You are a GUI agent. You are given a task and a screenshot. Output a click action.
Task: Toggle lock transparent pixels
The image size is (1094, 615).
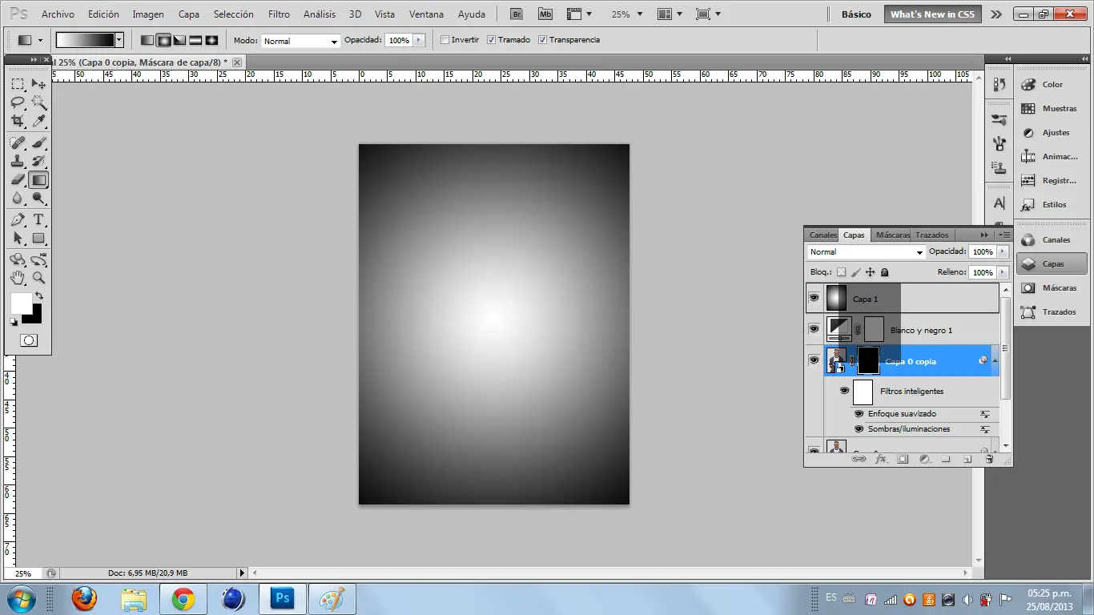point(841,272)
